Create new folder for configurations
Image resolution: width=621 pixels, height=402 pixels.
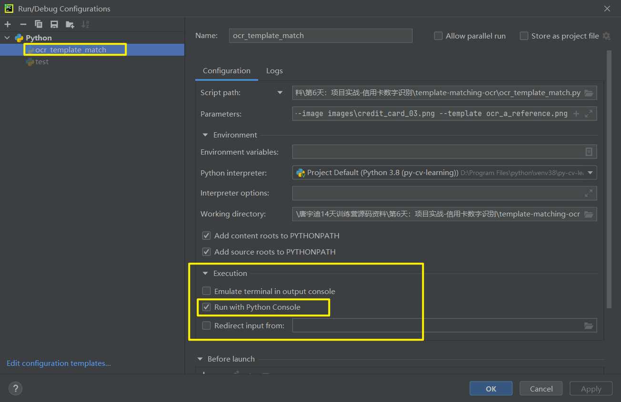70,24
